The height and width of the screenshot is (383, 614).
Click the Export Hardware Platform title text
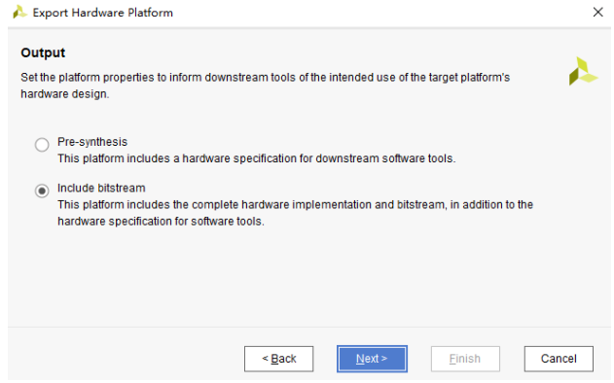[x=102, y=13]
